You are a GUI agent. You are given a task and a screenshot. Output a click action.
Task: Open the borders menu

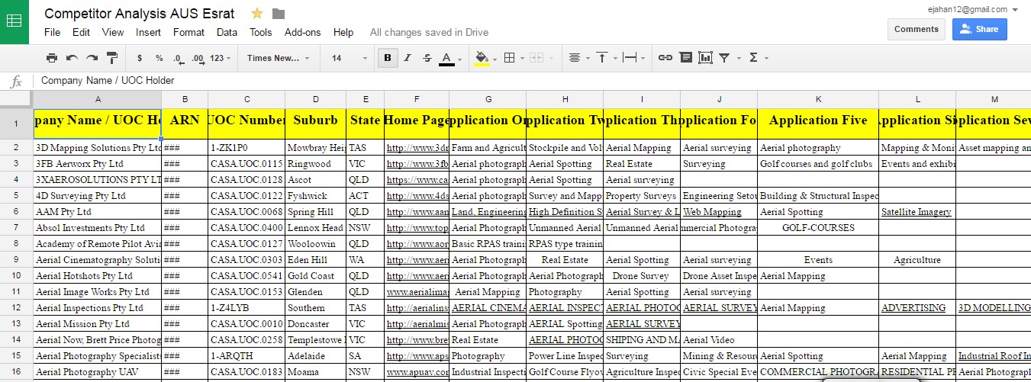click(x=513, y=58)
